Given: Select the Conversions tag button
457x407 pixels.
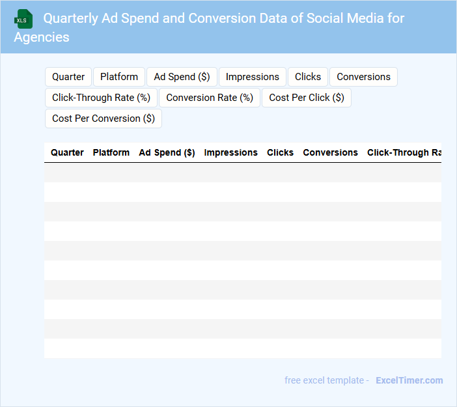Looking at the screenshot, I should [363, 77].
